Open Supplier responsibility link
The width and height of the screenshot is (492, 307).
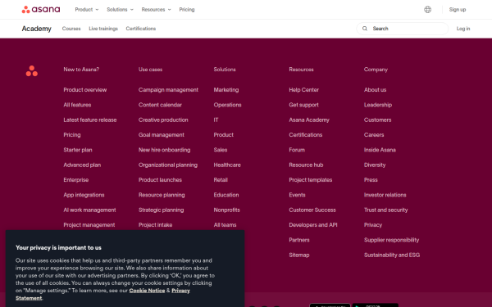391,240
